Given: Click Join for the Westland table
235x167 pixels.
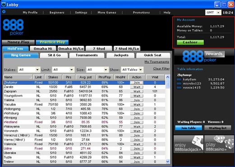Looking at the screenshot, I should [x=137, y=122].
